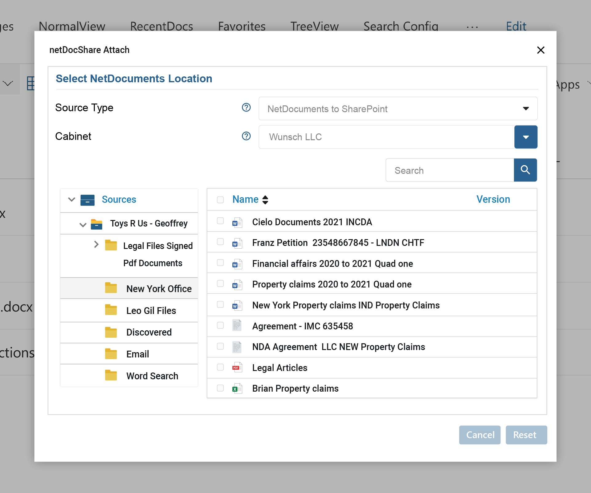Screen dimensions: 591x493
Task: Click text file icon of NDA Agreement
Action: [237, 347]
